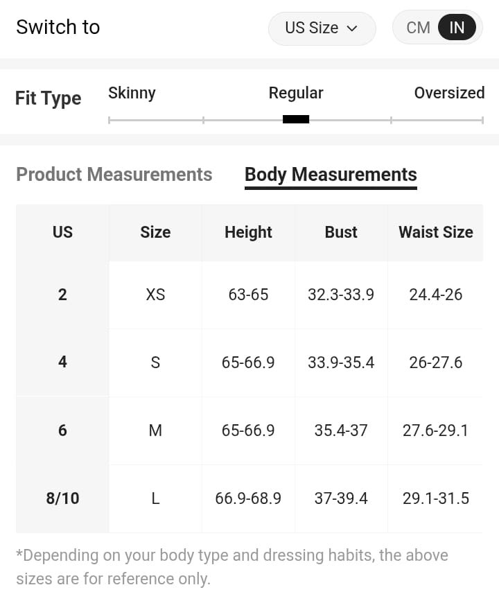
Task: Switch to Product Measurements tab
Action: click(x=114, y=174)
